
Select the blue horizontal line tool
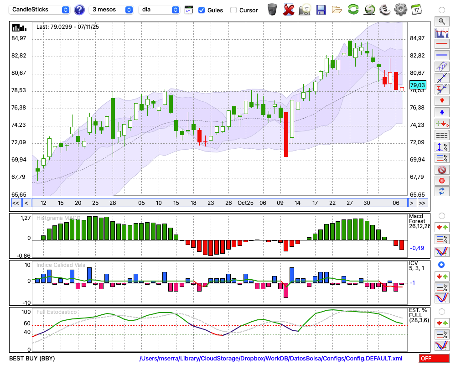click(442, 55)
